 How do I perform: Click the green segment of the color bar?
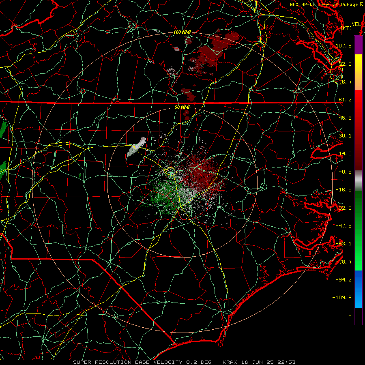(x=358, y=230)
